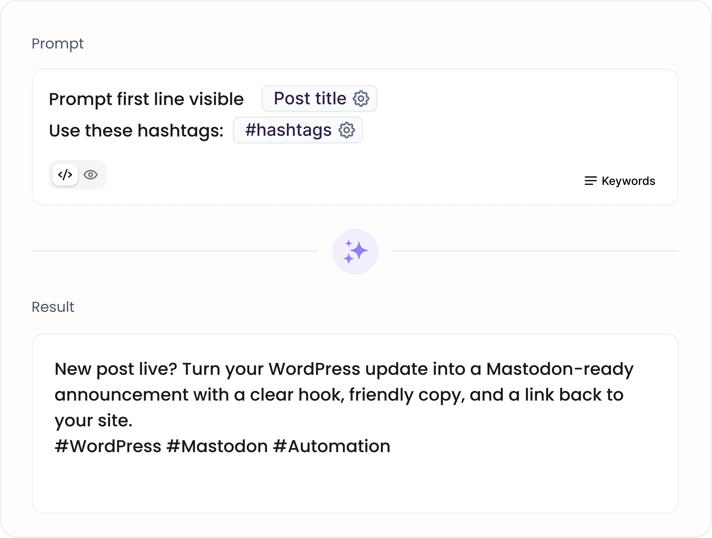Click the Result section label
The height and width of the screenshot is (538, 712).
53,307
